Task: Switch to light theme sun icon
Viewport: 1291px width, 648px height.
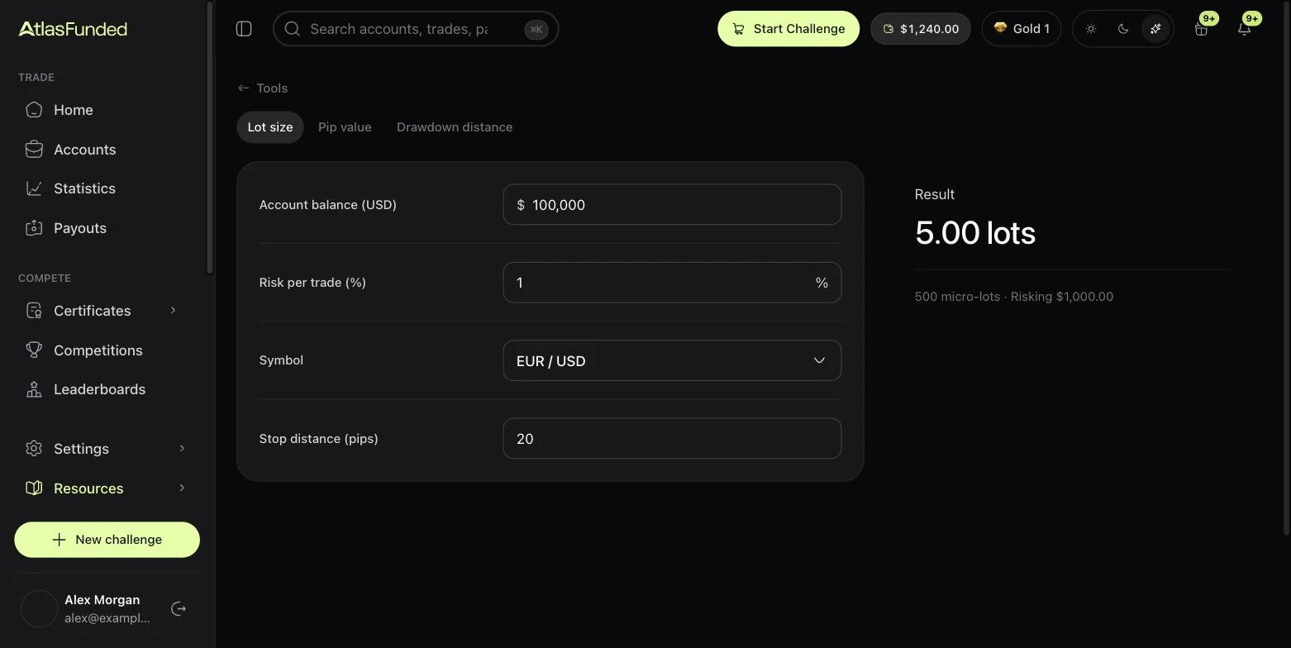Action: click(1091, 29)
